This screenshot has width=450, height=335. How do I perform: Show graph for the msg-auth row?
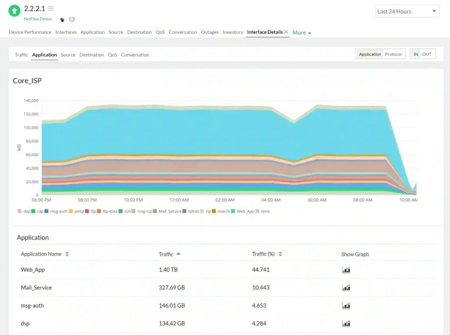pos(346,306)
